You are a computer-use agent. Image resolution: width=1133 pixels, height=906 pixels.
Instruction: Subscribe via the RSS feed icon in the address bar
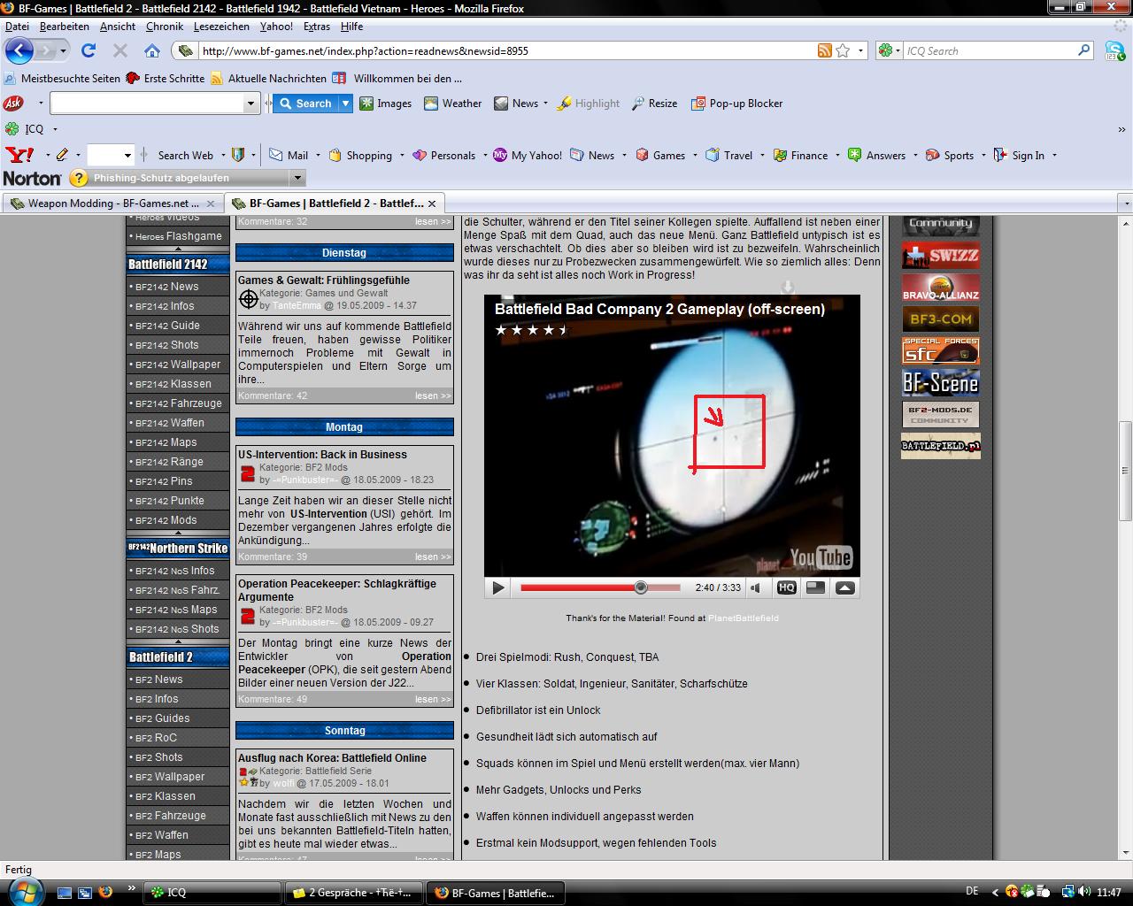(825, 50)
